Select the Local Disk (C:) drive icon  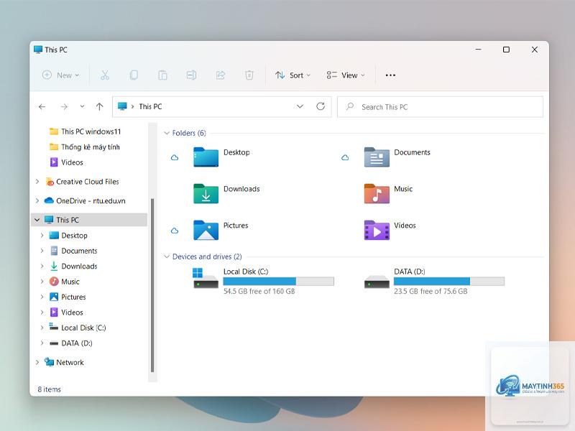[x=206, y=278]
